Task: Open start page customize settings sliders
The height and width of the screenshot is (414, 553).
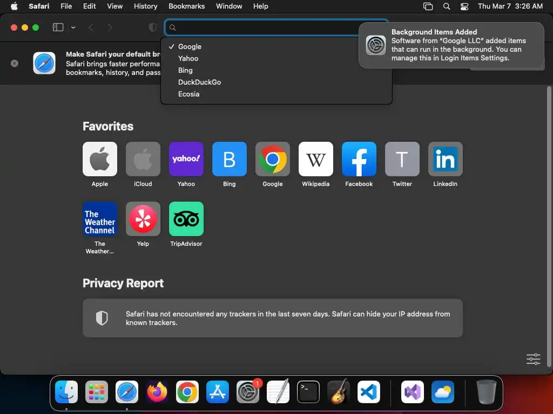Action: pyautogui.click(x=533, y=359)
